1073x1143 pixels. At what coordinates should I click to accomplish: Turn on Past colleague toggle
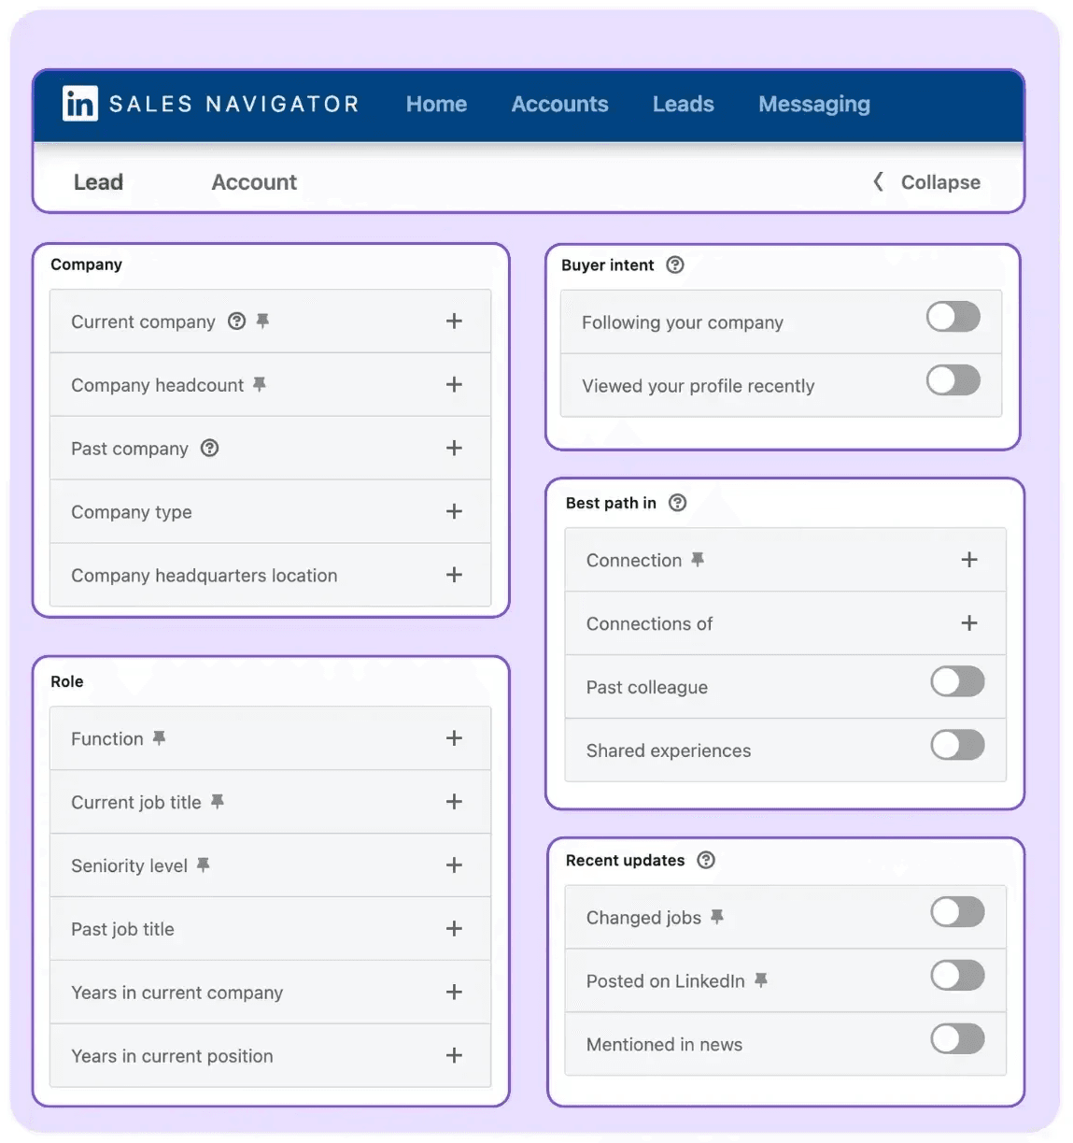pyautogui.click(x=957, y=681)
